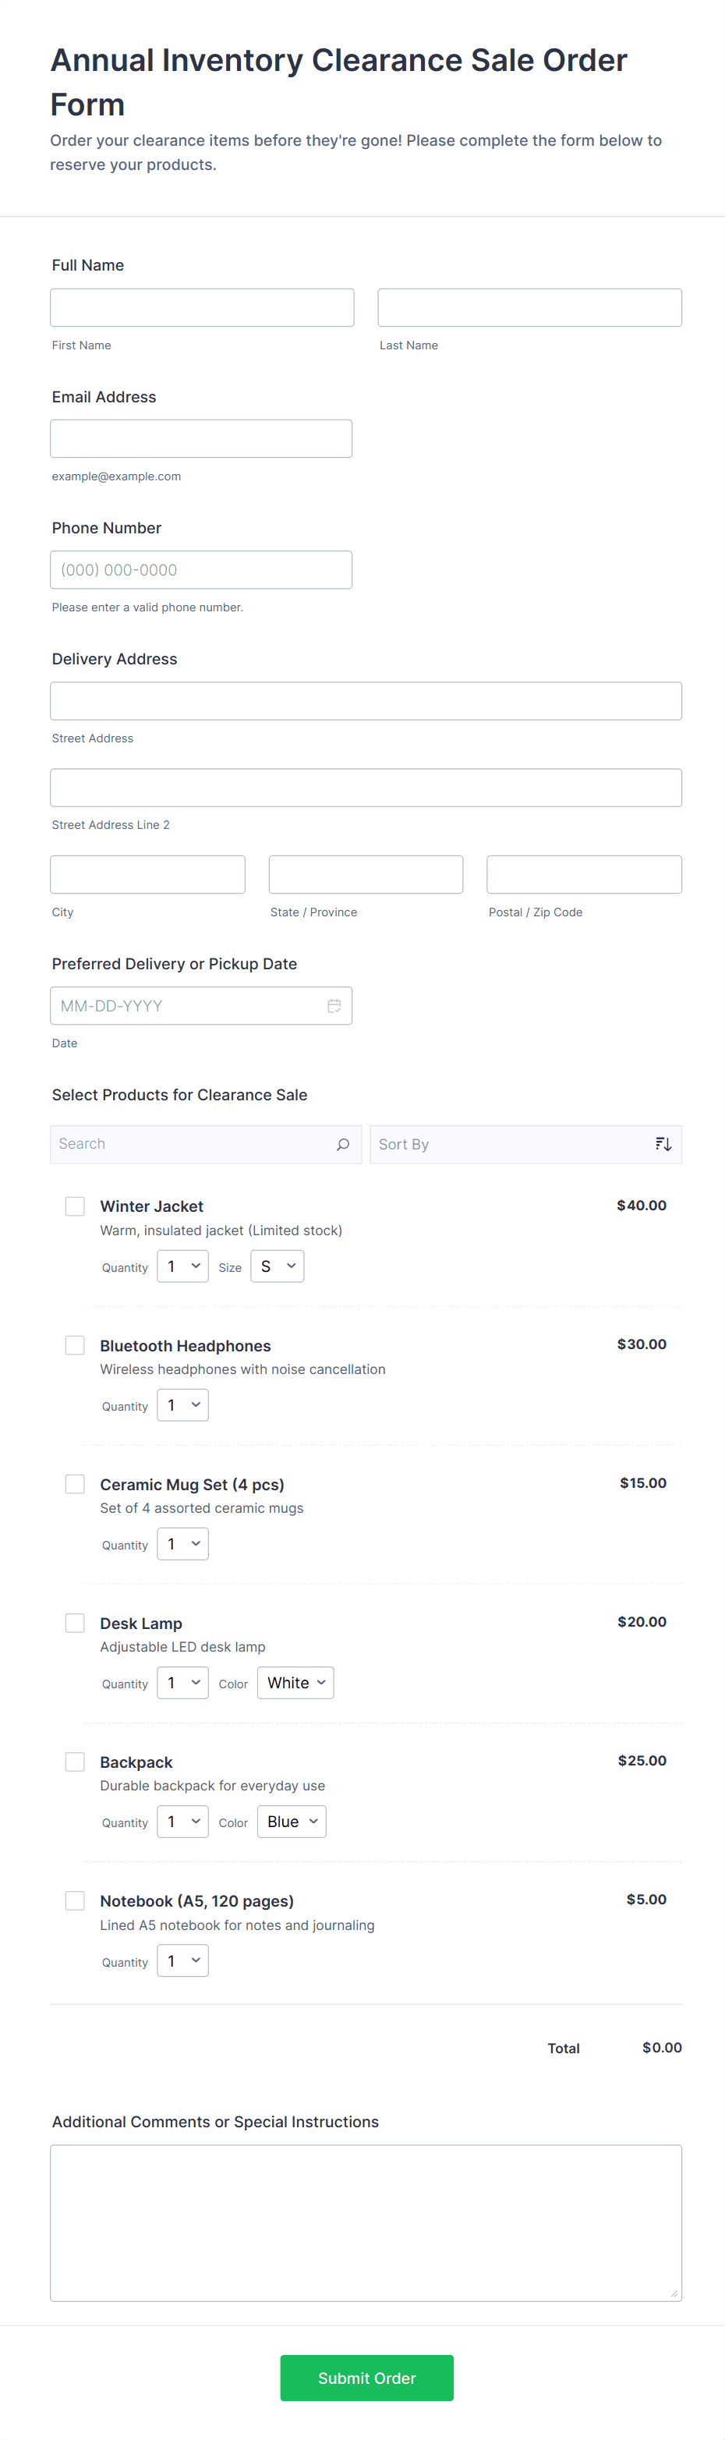Click the sort order icon in Sort By

coord(663,1144)
